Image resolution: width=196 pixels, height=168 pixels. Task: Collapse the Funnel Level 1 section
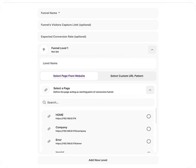pos(152,50)
